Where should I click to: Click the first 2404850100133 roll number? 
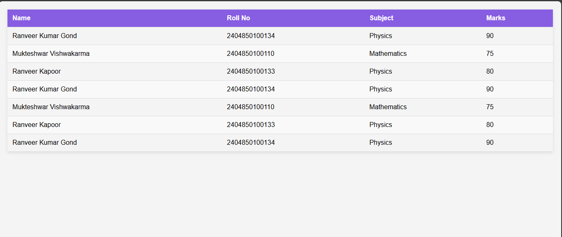[x=250, y=72]
